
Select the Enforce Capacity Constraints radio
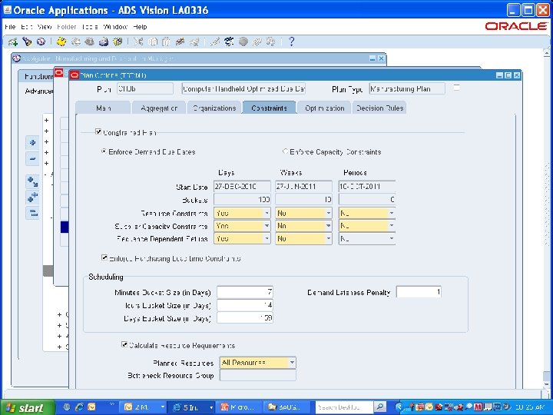[x=285, y=151]
